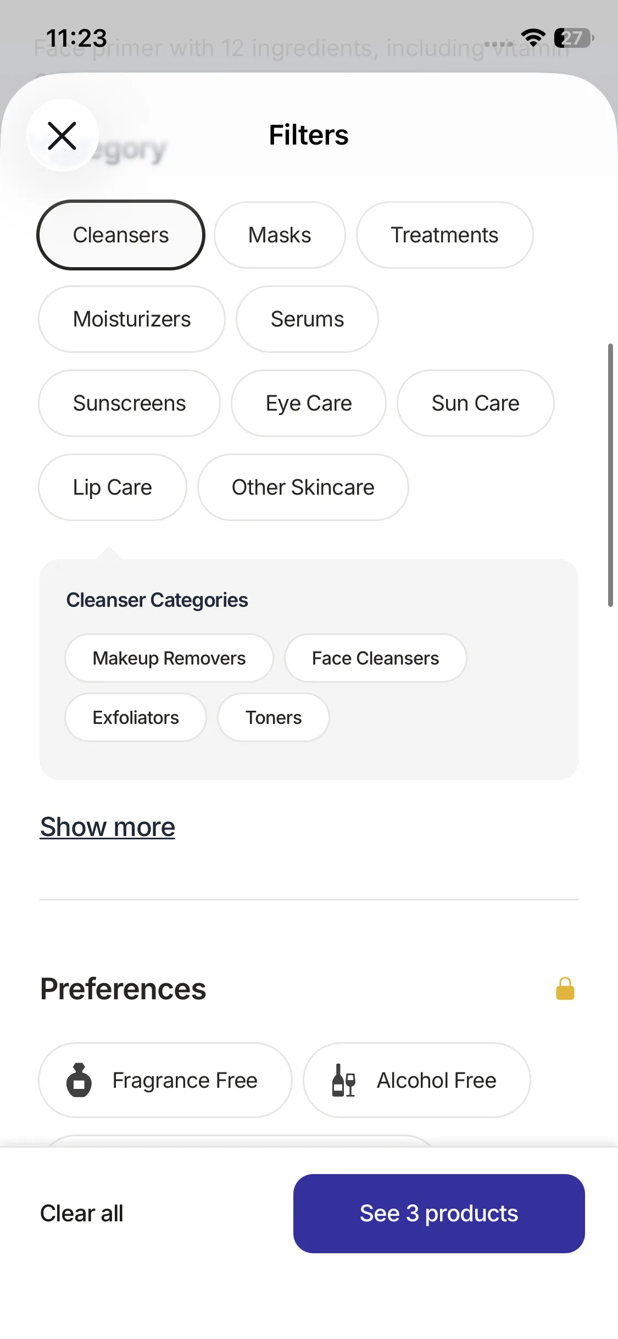Expand categories with Show more

coord(108,827)
